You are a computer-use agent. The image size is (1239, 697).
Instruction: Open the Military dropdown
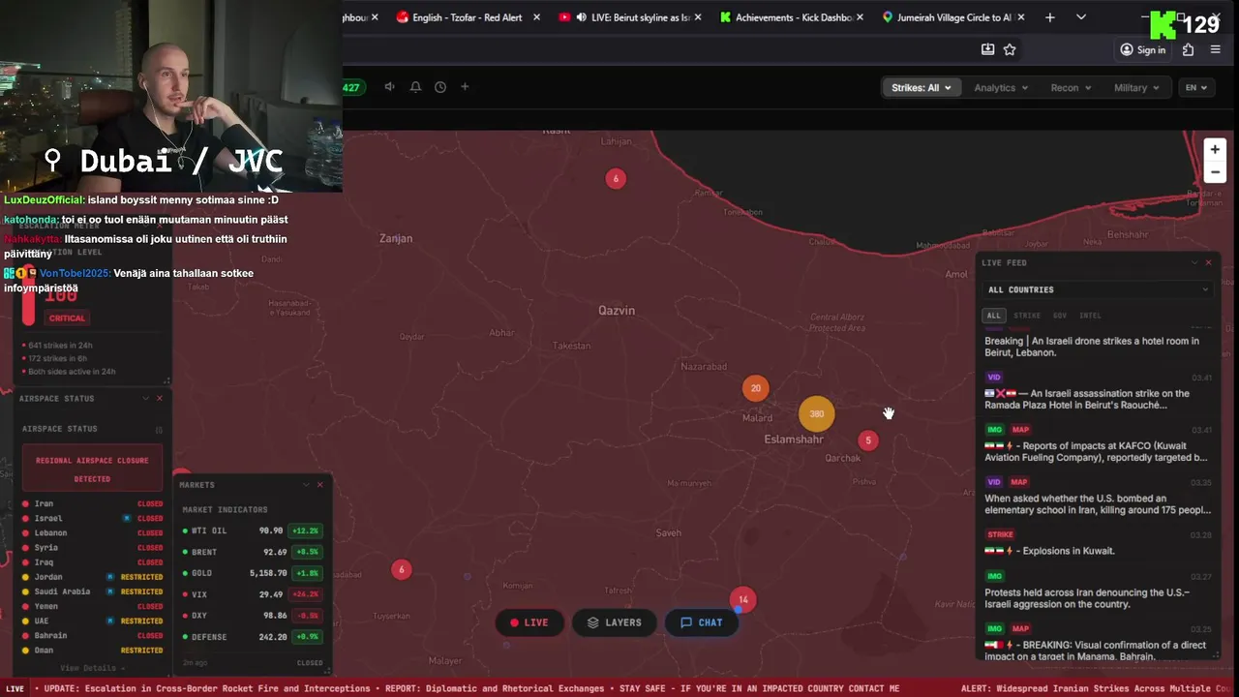(x=1136, y=87)
